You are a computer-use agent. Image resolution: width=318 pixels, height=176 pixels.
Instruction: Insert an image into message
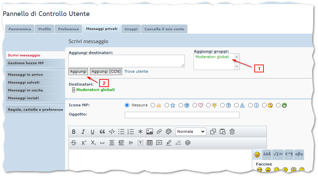tap(149, 132)
